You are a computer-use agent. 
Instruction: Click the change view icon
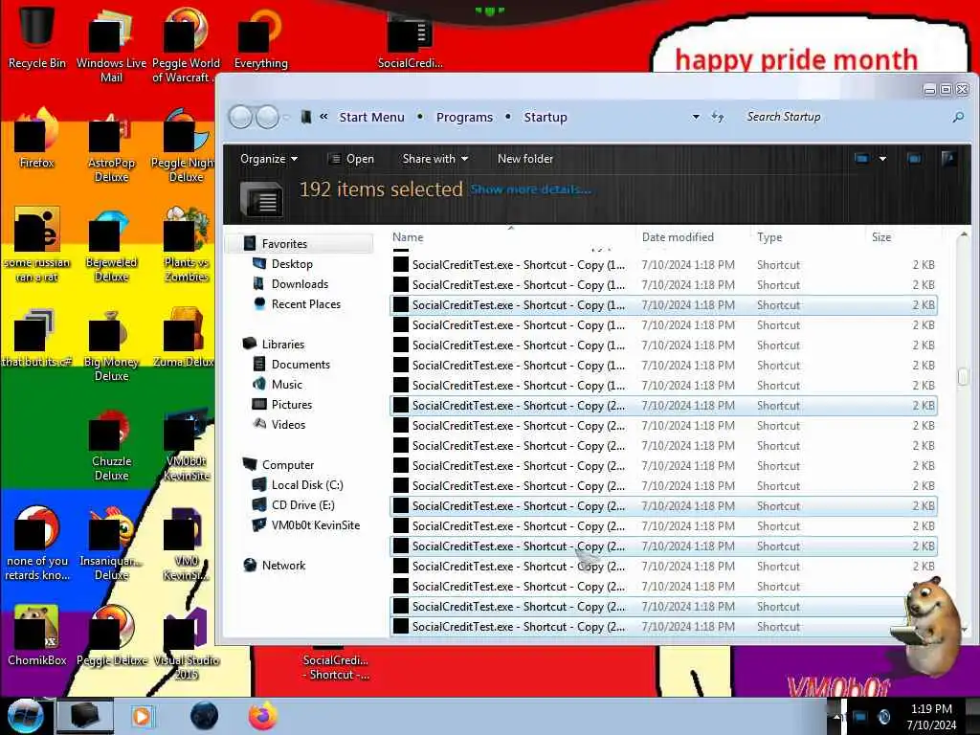pos(862,159)
